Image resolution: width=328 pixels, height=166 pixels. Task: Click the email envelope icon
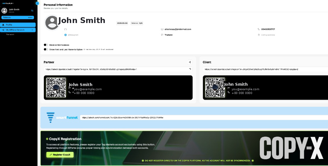click(x=162, y=29)
